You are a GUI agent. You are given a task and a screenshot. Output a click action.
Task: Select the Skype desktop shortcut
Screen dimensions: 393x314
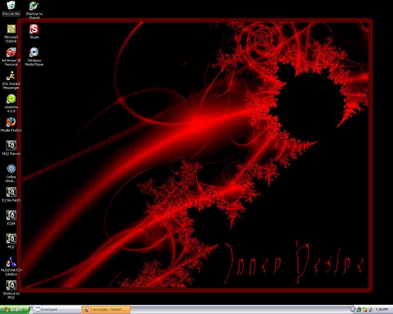tap(34, 32)
